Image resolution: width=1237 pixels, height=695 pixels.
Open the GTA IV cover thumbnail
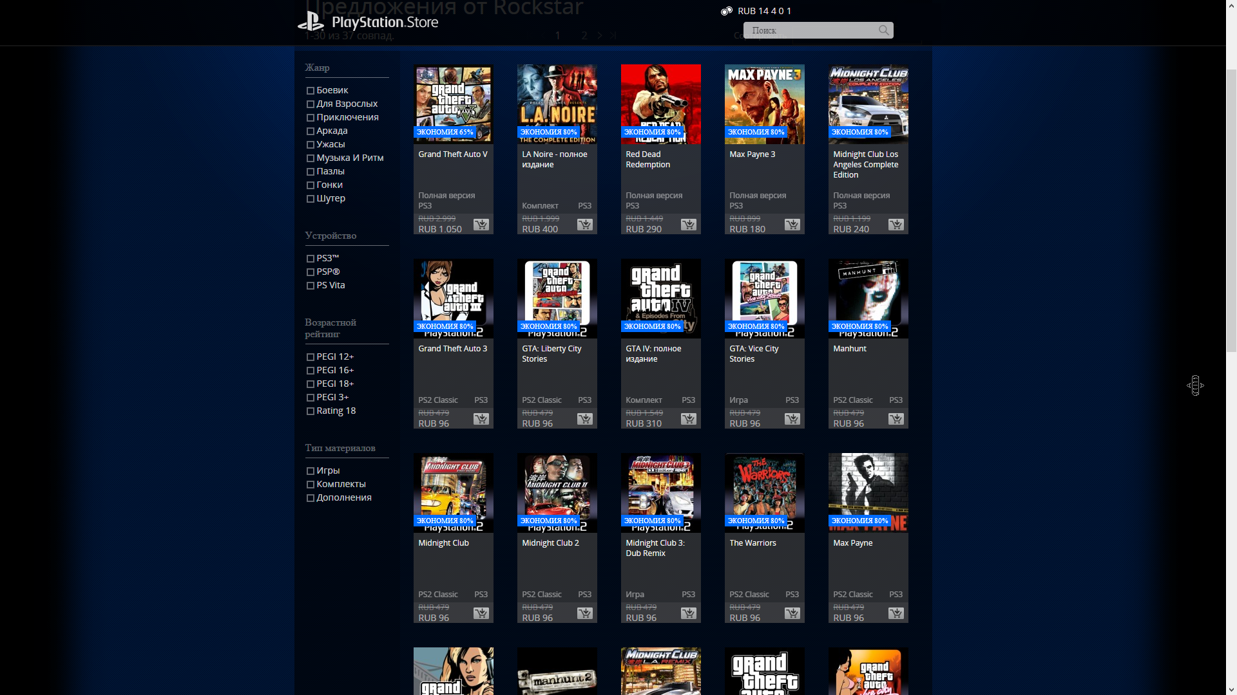[x=661, y=299]
